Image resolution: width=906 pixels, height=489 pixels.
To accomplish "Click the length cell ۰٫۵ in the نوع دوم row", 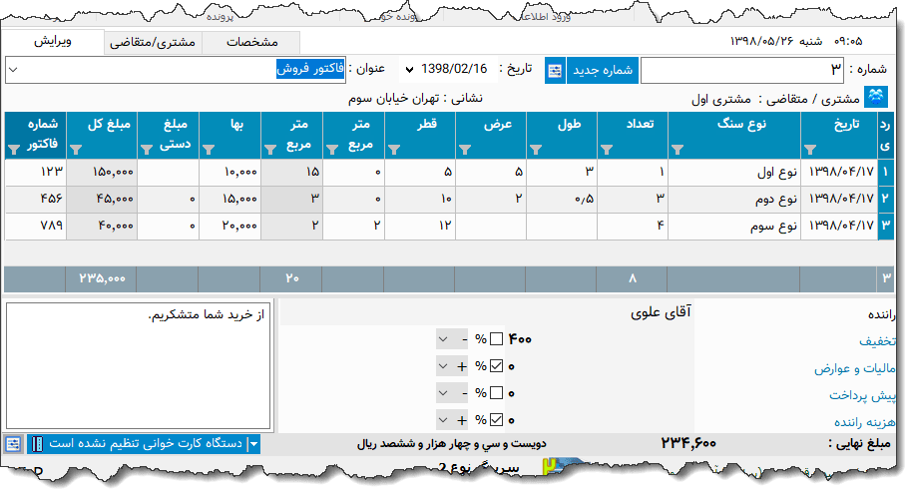I will [562, 199].
